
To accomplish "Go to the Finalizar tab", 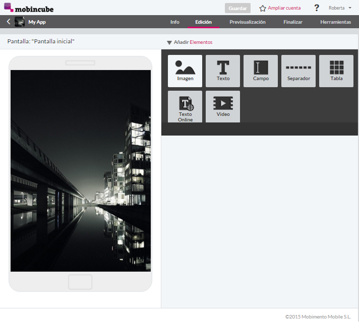I will [x=293, y=22].
